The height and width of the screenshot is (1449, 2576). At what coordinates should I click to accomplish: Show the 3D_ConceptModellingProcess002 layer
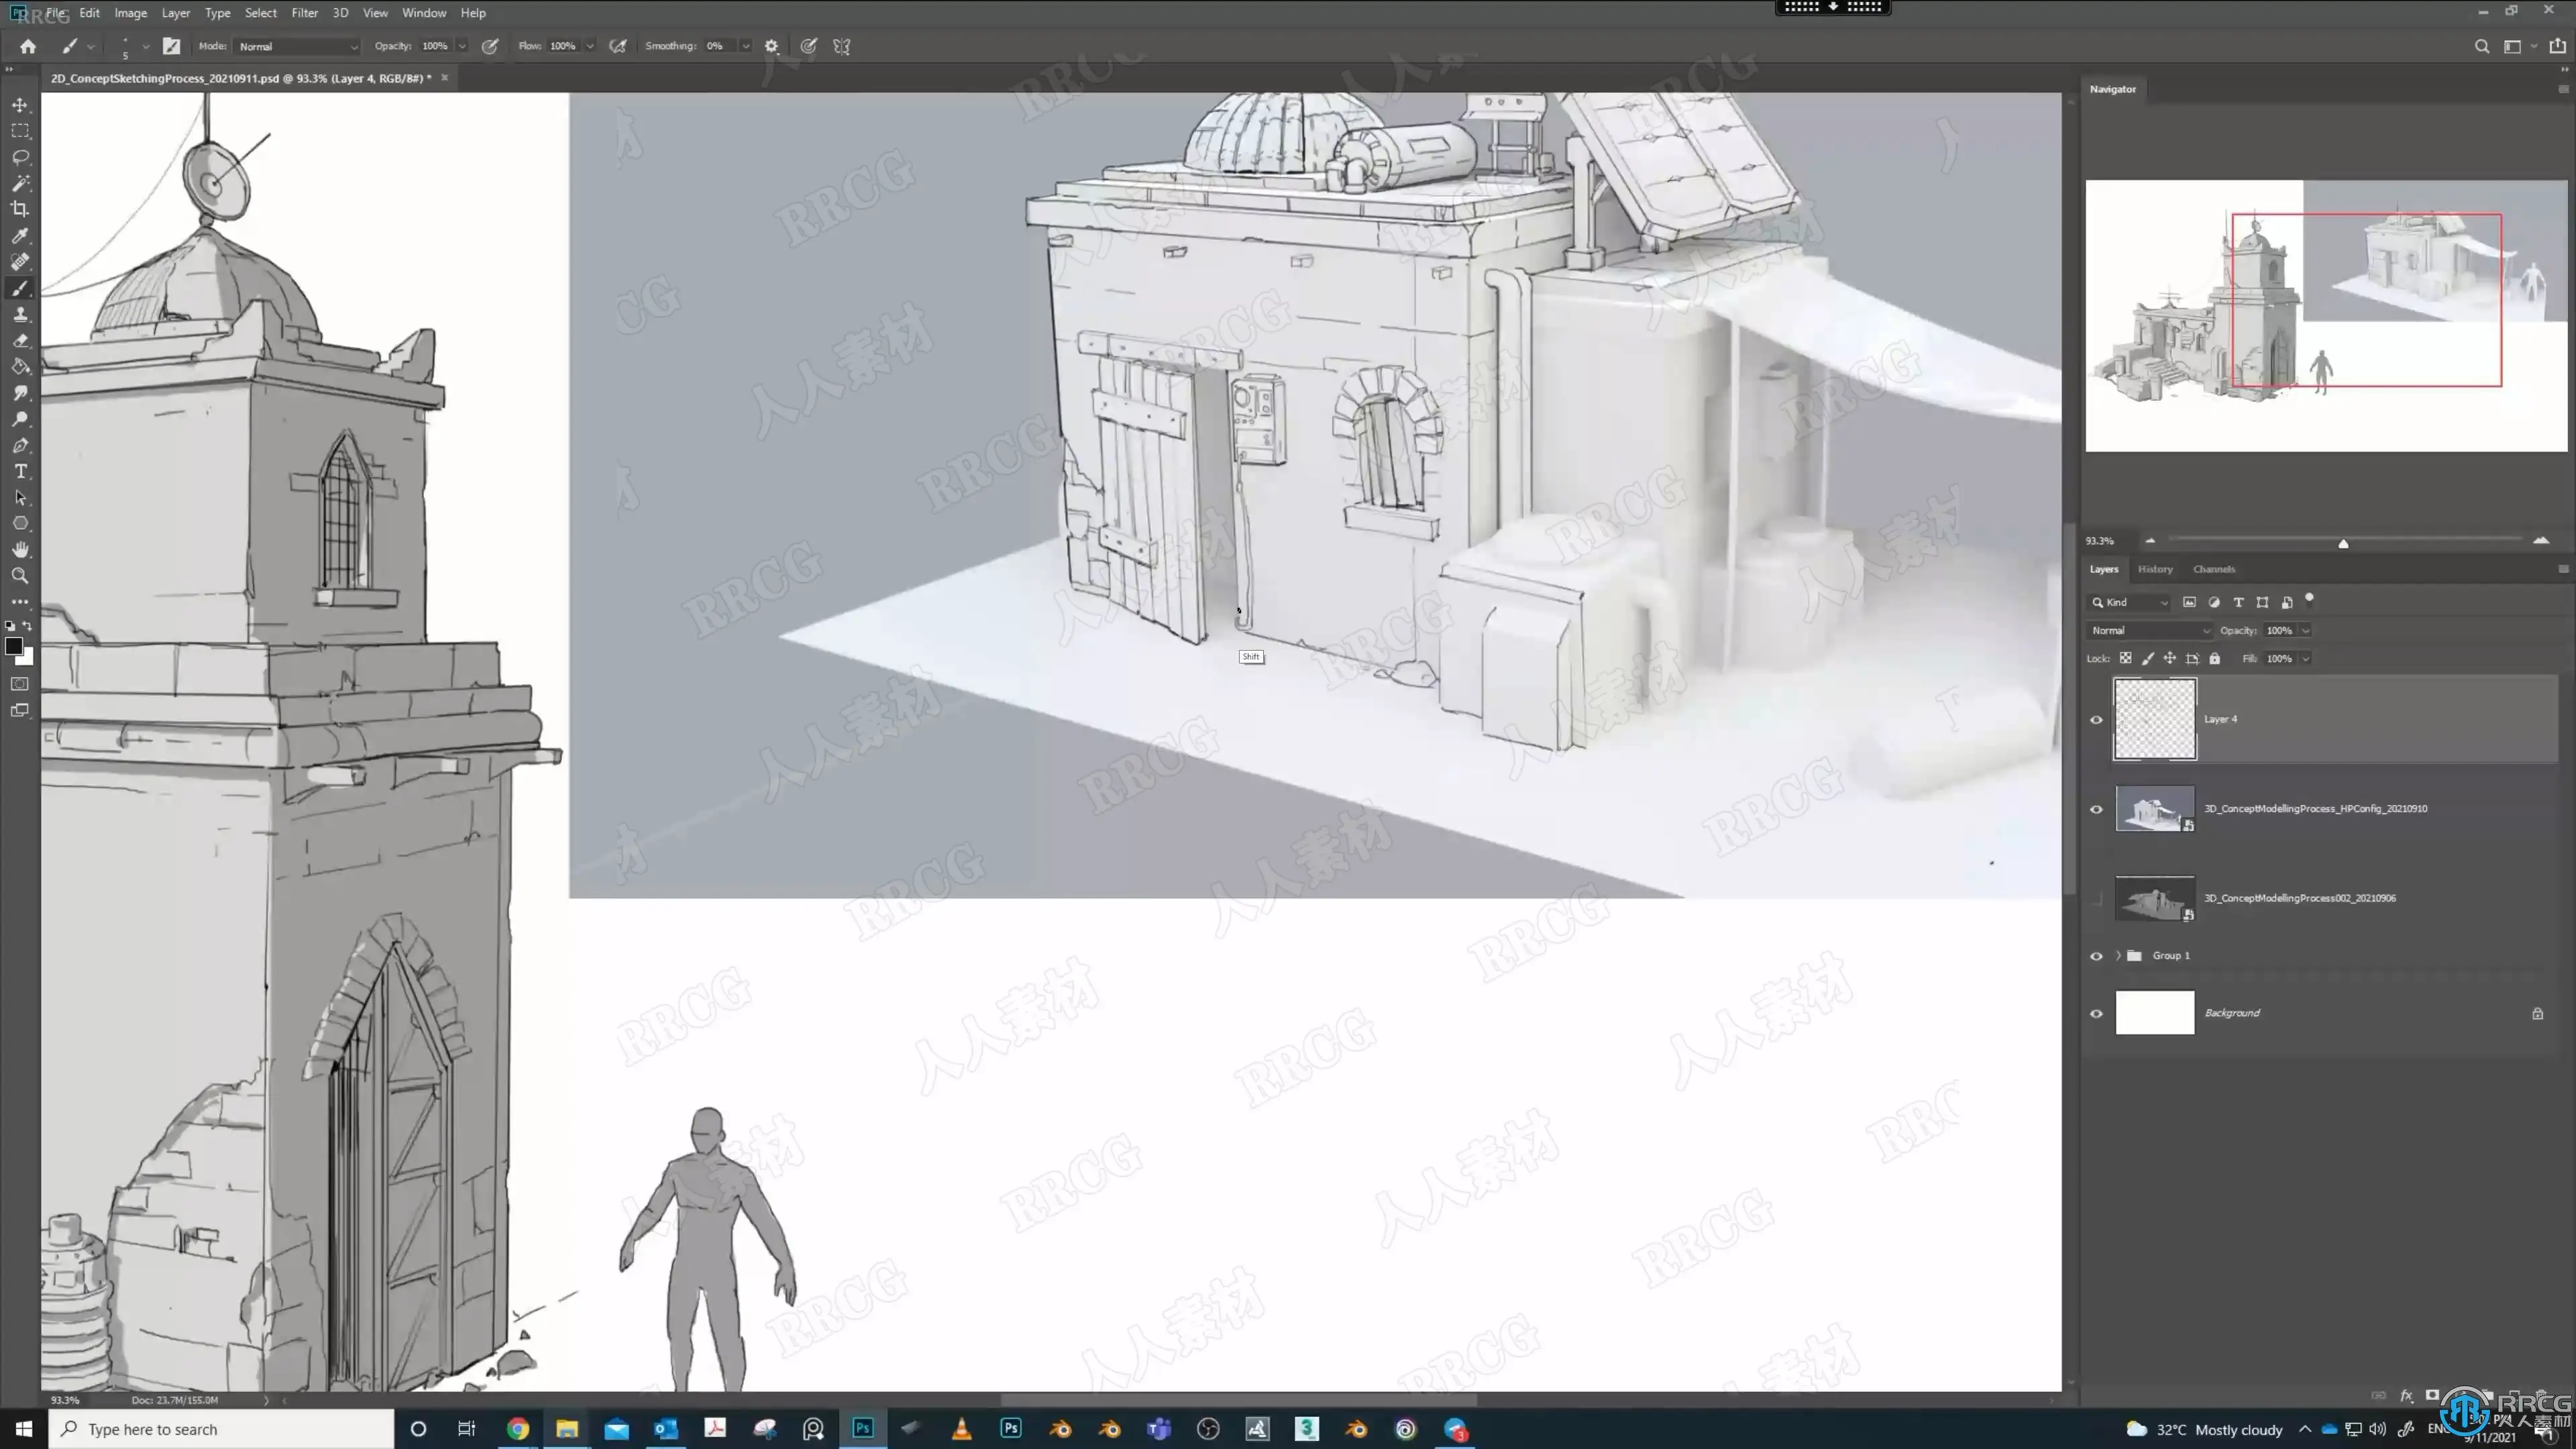(2096, 898)
